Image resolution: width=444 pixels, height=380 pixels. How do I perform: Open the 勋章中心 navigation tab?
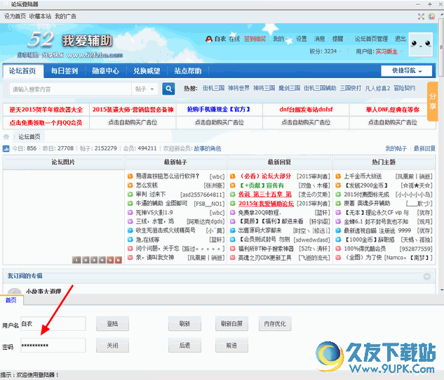pos(106,71)
